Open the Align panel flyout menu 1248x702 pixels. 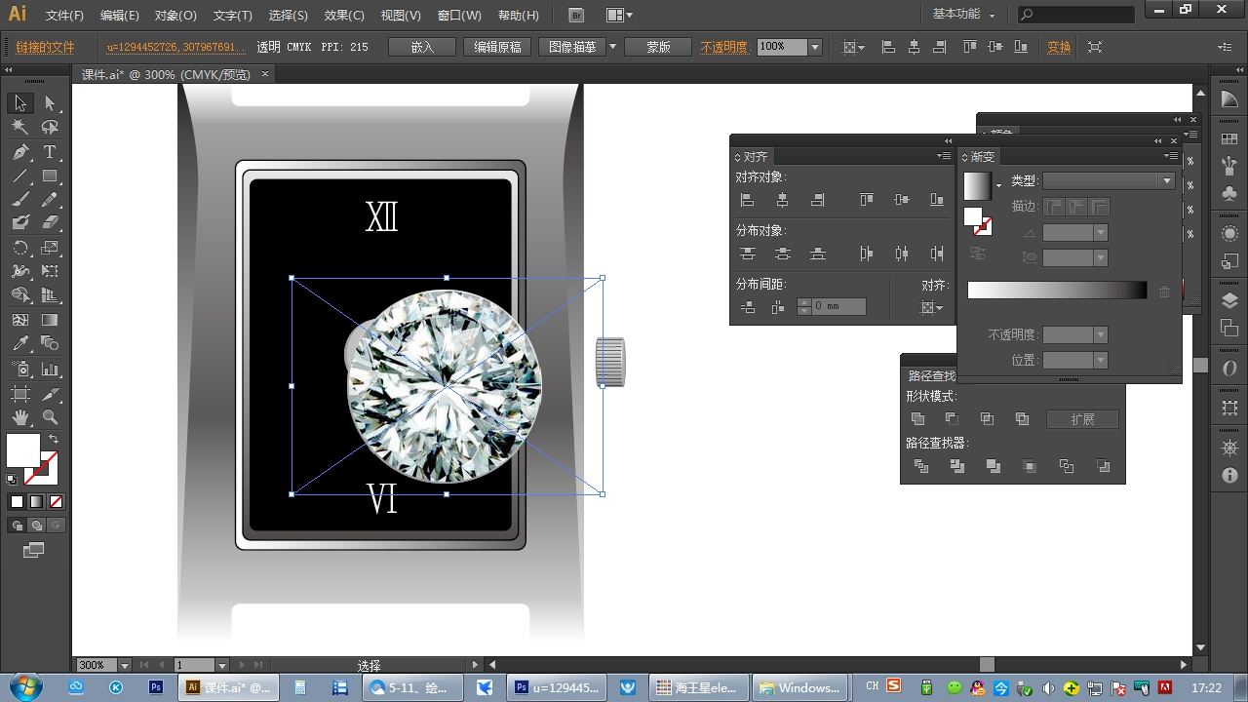[x=943, y=156]
